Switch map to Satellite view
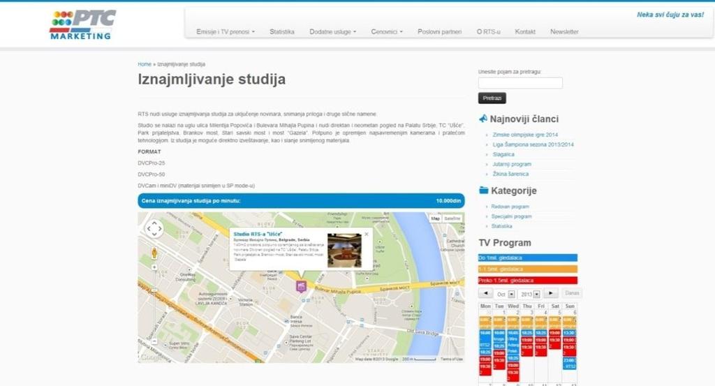 [452, 218]
